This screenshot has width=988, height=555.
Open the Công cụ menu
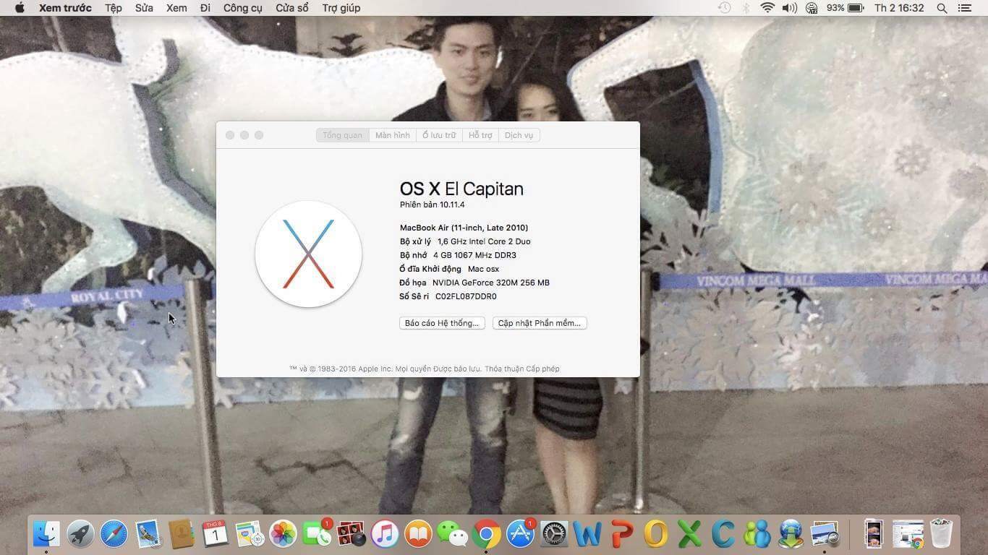(243, 8)
